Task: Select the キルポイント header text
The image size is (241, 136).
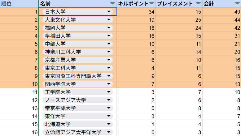Action: (133, 4)
